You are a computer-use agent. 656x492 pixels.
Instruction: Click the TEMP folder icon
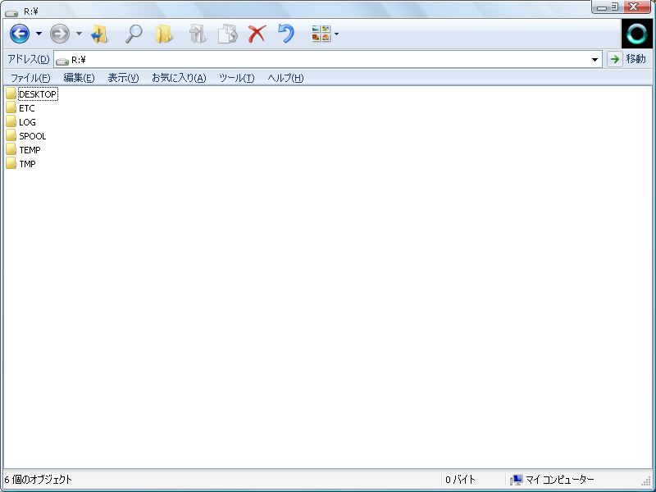pyautogui.click(x=11, y=149)
